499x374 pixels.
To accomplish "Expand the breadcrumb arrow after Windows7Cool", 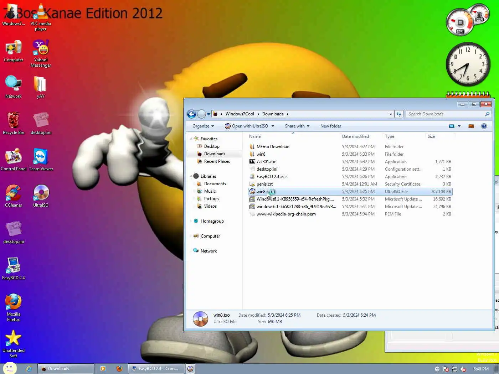I will pos(258,114).
